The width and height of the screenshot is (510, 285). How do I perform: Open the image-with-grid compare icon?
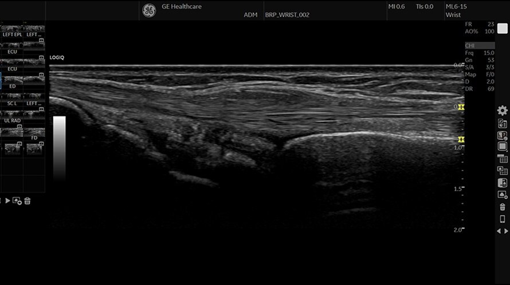[502, 171]
